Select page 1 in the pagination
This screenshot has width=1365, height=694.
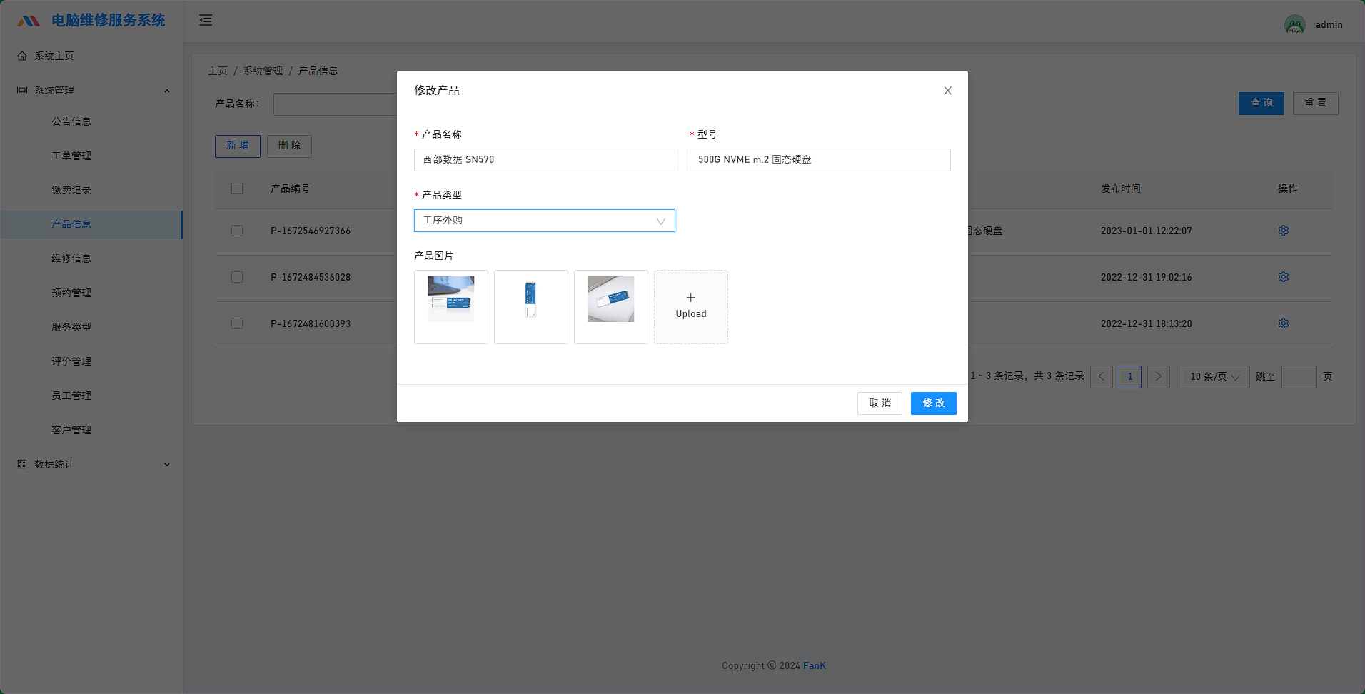[x=1130, y=376]
